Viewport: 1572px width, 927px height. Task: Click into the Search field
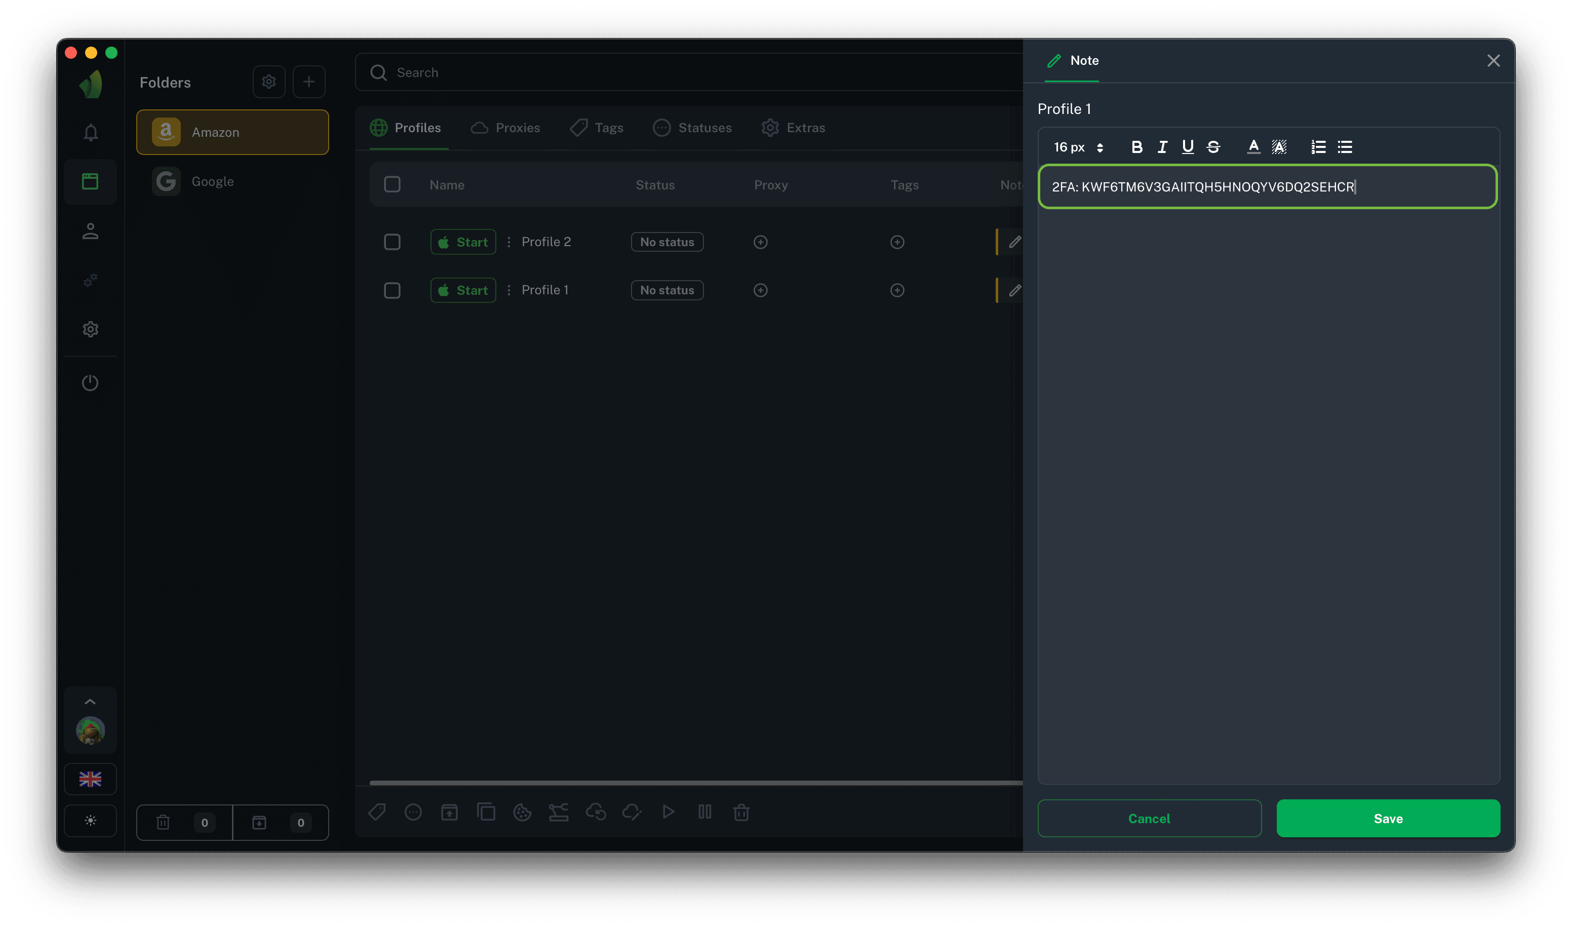click(x=687, y=72)
